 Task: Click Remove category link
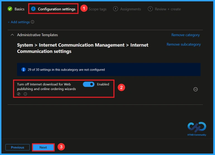[x=185, y=35]
